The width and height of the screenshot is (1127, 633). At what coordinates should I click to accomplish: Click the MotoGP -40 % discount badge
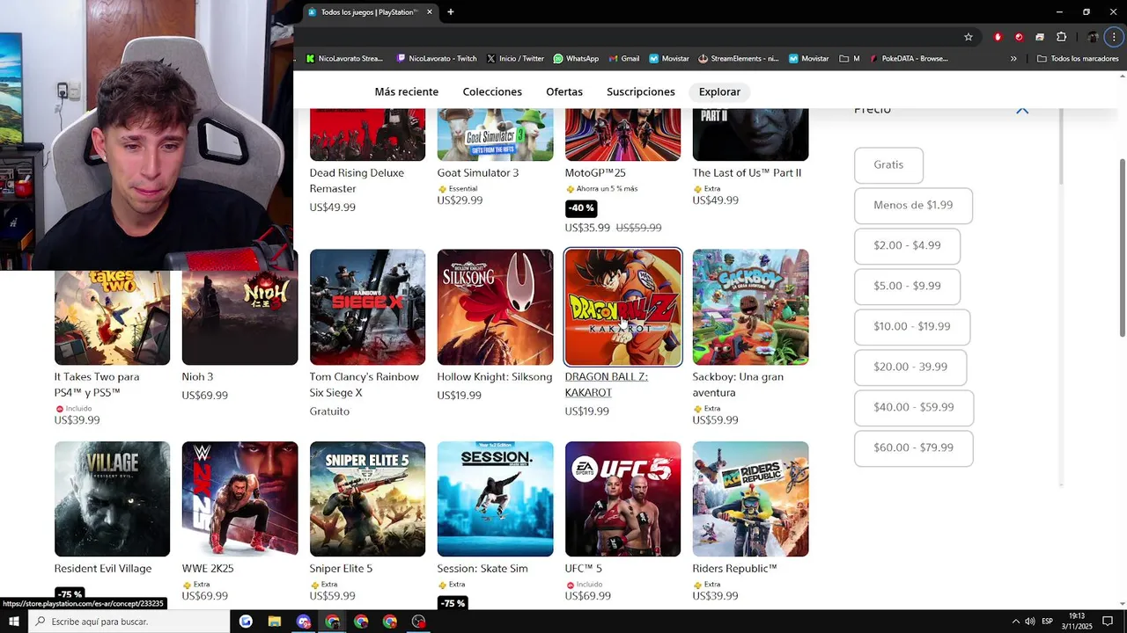(581, 208)
